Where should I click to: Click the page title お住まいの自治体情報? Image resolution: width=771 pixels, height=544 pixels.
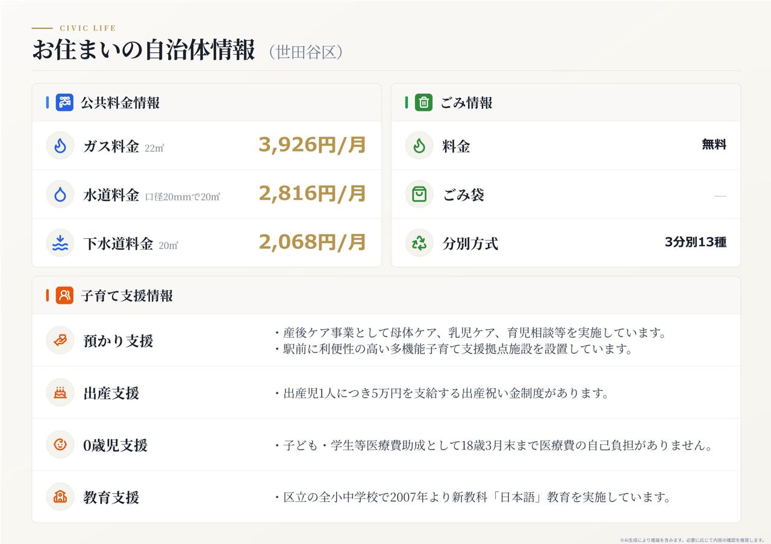coord(143,51)
